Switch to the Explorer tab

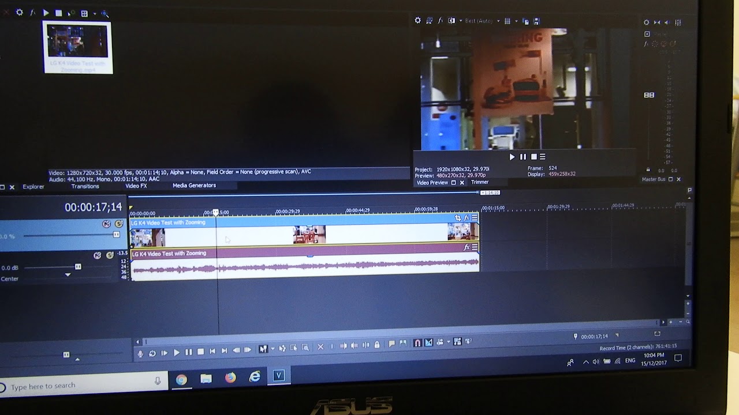[x=33, y=187]
